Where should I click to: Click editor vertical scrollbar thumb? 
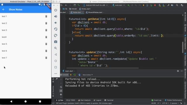click(183, 47)
